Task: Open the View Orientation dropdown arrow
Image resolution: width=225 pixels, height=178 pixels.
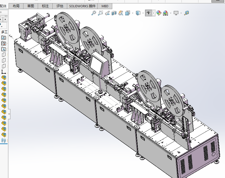Action: click(x=133, y=13)
